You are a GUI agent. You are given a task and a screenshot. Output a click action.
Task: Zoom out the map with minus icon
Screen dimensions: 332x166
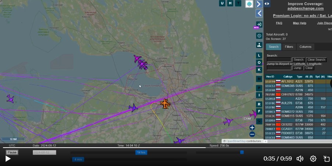[x=252, y=134]
